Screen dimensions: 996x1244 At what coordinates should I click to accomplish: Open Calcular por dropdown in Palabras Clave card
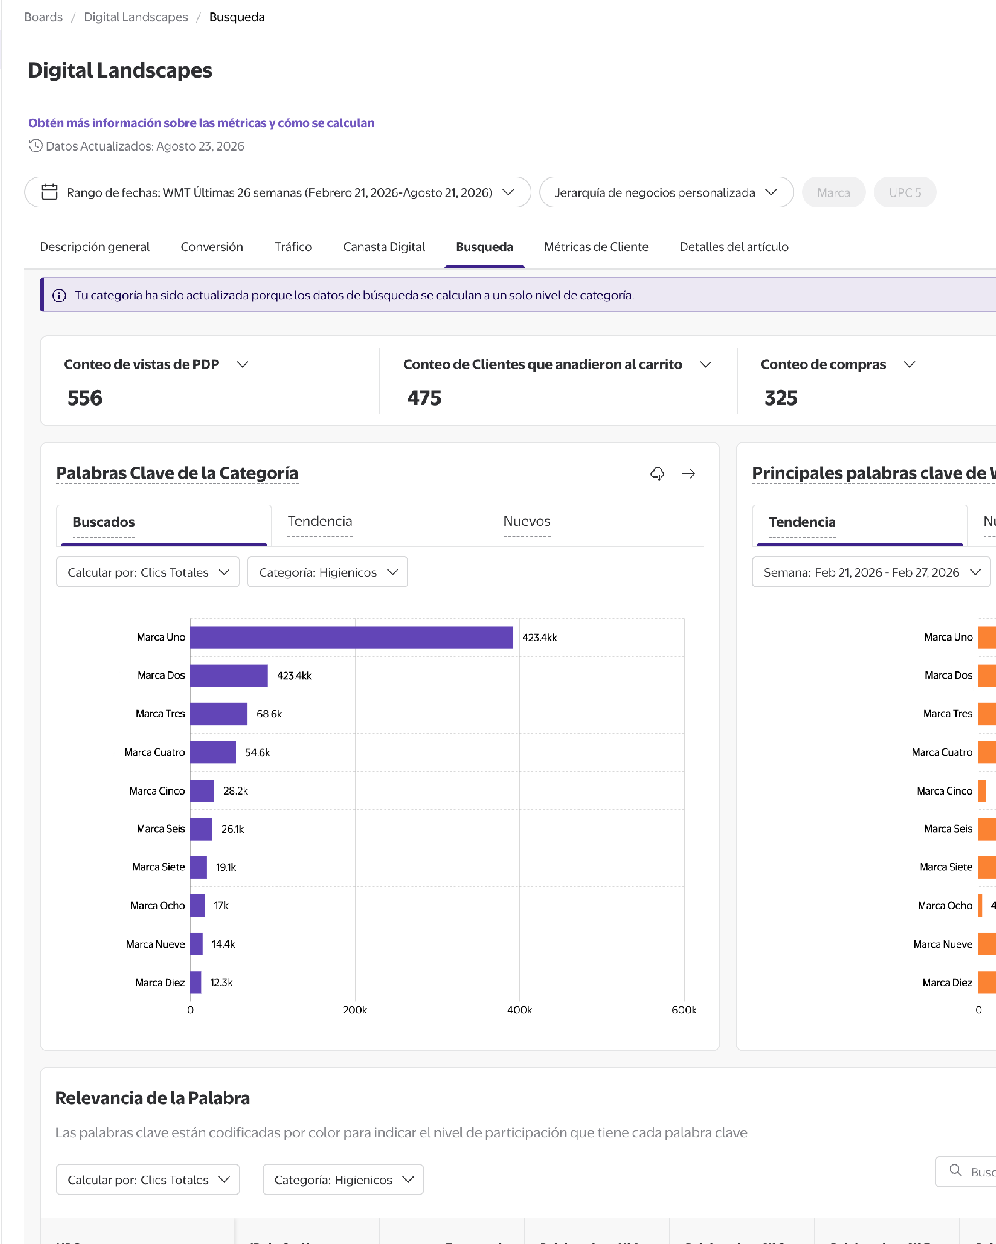[x=148, y=572]
